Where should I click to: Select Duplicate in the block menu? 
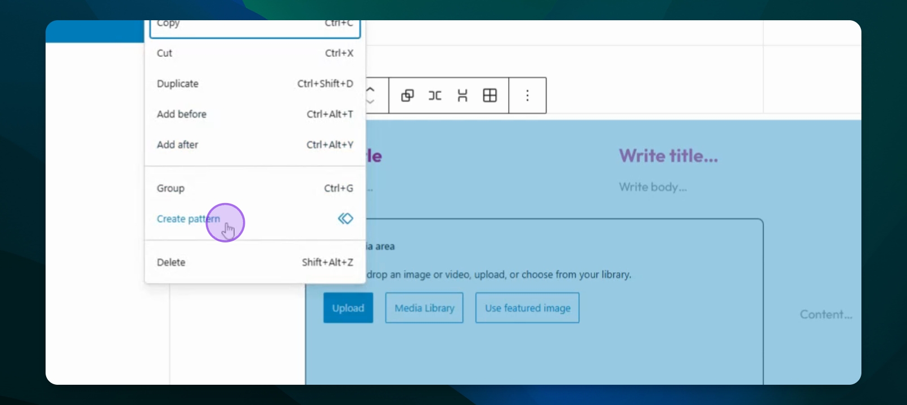(x=255, y=84)
